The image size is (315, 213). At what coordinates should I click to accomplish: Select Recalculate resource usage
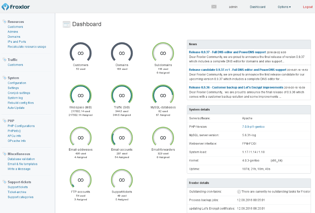click(x=27, y=47)
